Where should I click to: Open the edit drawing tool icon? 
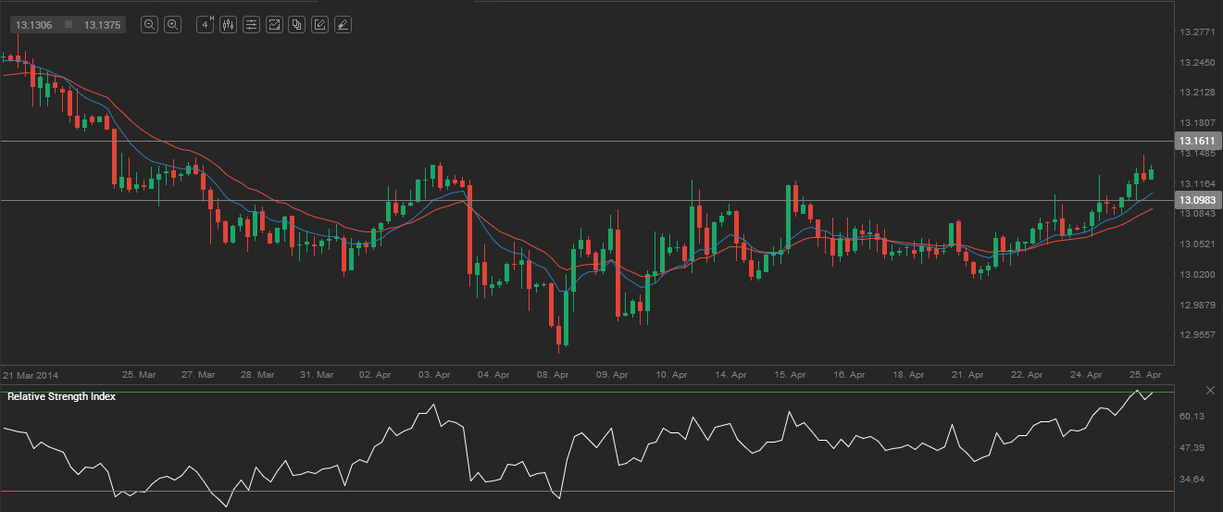(319, 25)
